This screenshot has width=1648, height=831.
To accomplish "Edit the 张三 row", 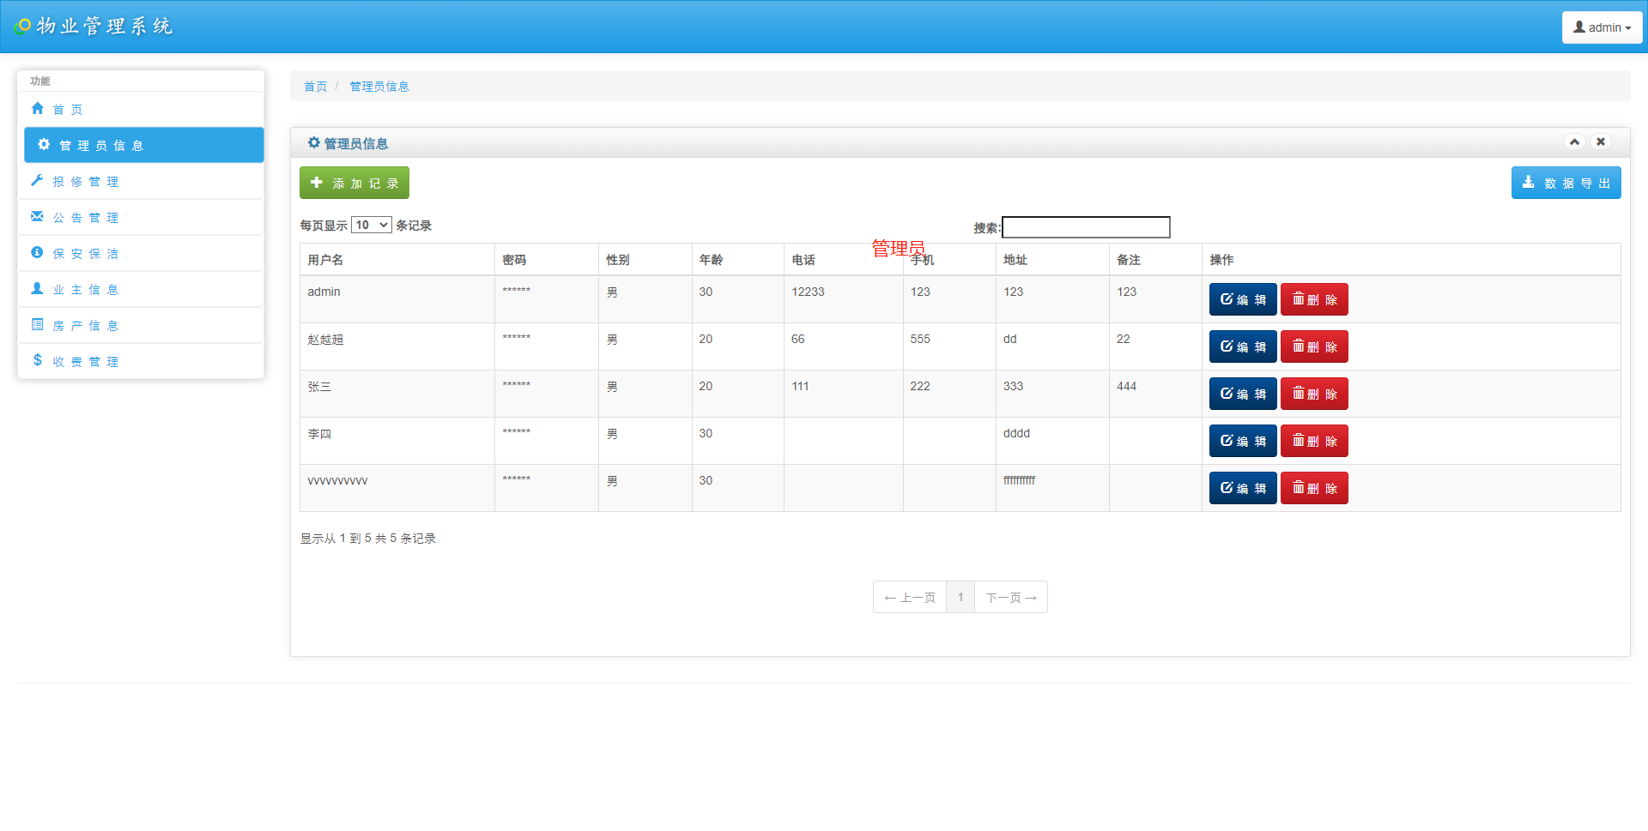I will 1243,394.
